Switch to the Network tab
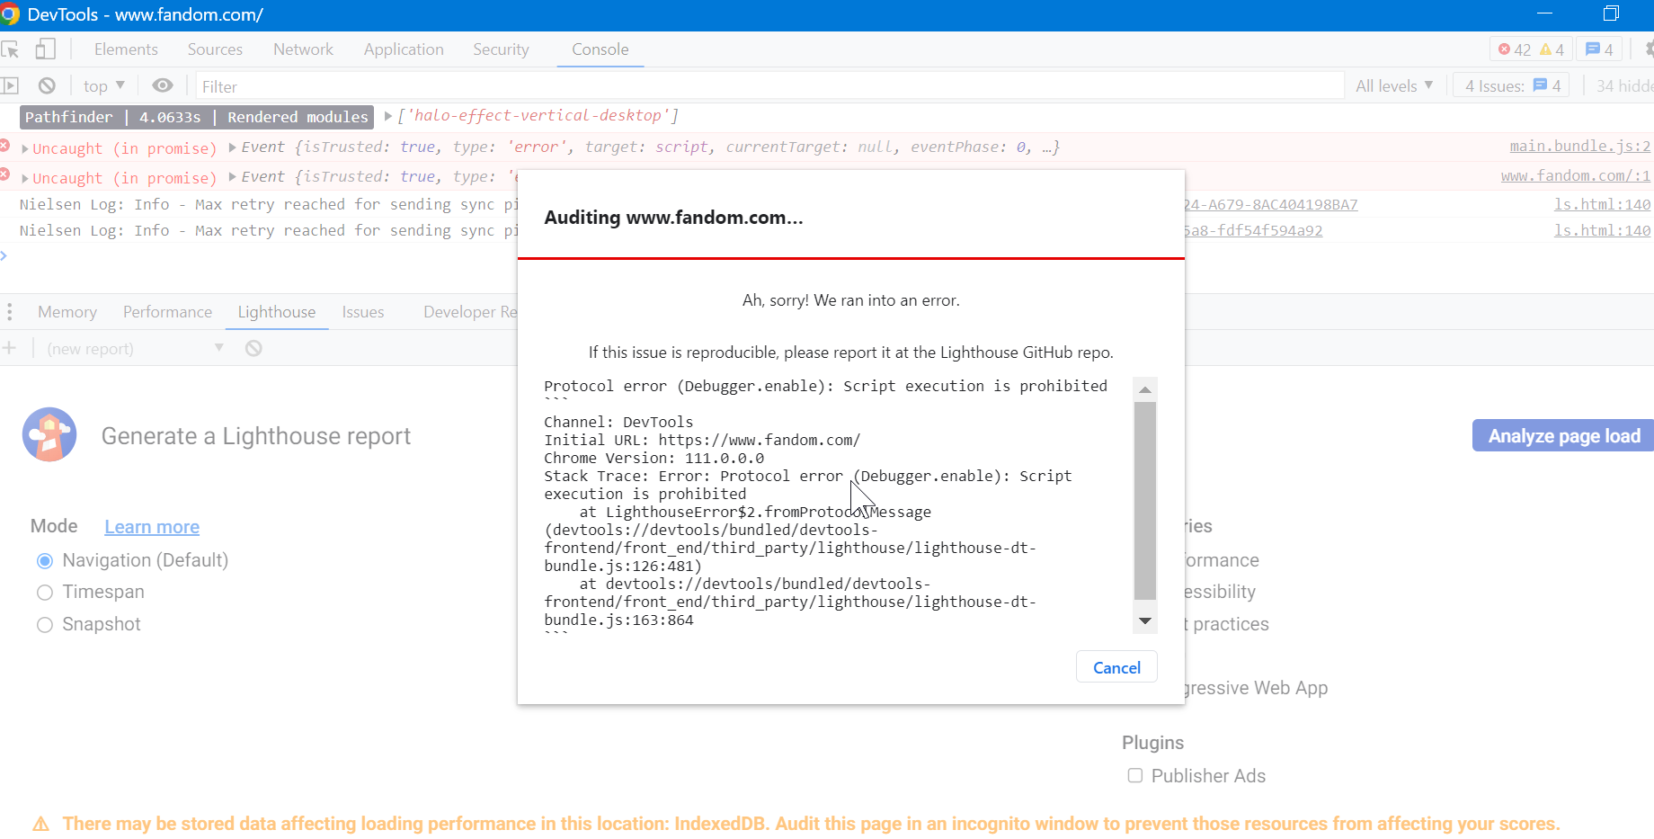The image size is (1654, 839). pyautogui.click(x=303, y=49)
